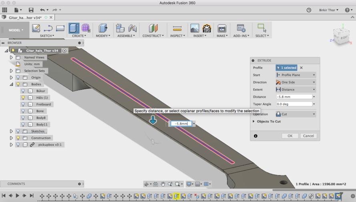Clear the profile selection with X
Screen dimensions: 356x202
point(301,68)
